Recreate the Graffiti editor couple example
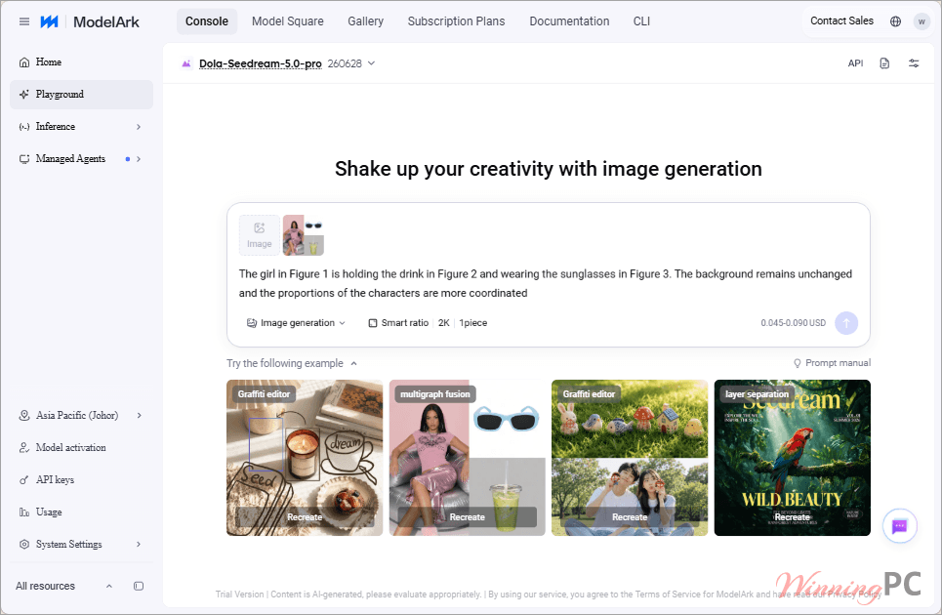The height and width of the screenshot is (615, 942). point(630,517)
